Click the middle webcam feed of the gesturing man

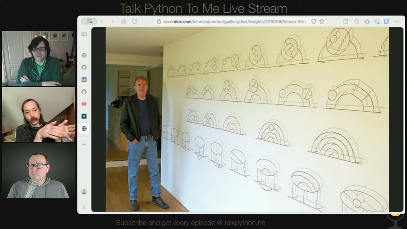click(38, 114)
